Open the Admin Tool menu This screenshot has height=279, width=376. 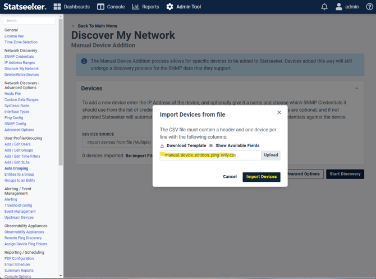183,7
